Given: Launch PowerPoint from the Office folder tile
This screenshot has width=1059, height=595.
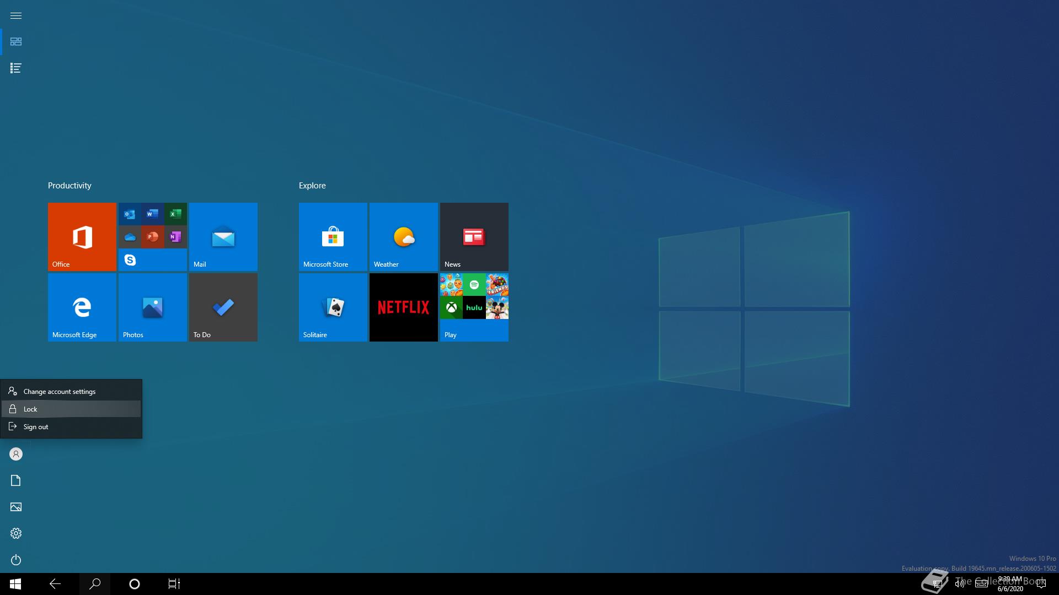Looking at the screenshot, I should coord(153,237).
